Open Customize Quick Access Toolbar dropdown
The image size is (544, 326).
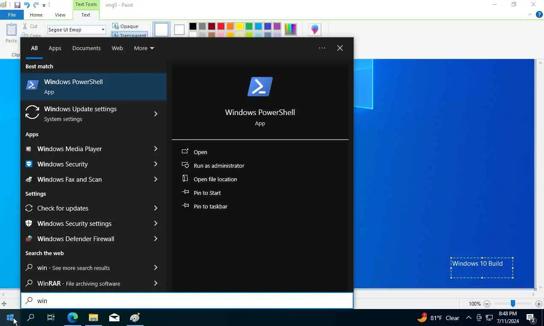point(44,6)
